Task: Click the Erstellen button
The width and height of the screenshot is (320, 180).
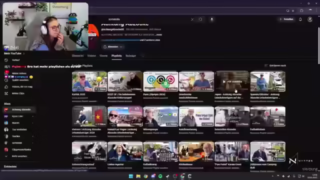Action: click(x=286, y=19)
